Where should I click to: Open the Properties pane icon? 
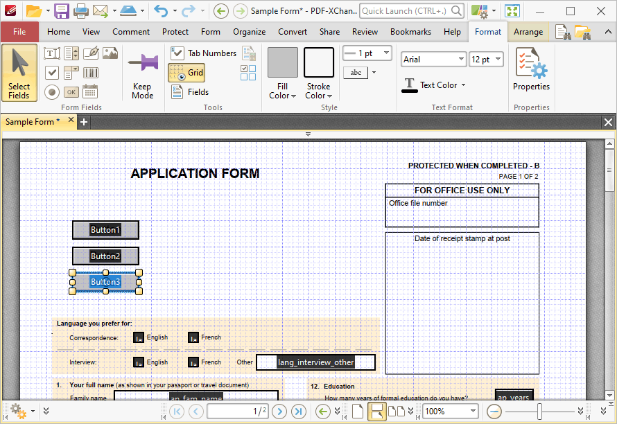[x=531, y=69]
